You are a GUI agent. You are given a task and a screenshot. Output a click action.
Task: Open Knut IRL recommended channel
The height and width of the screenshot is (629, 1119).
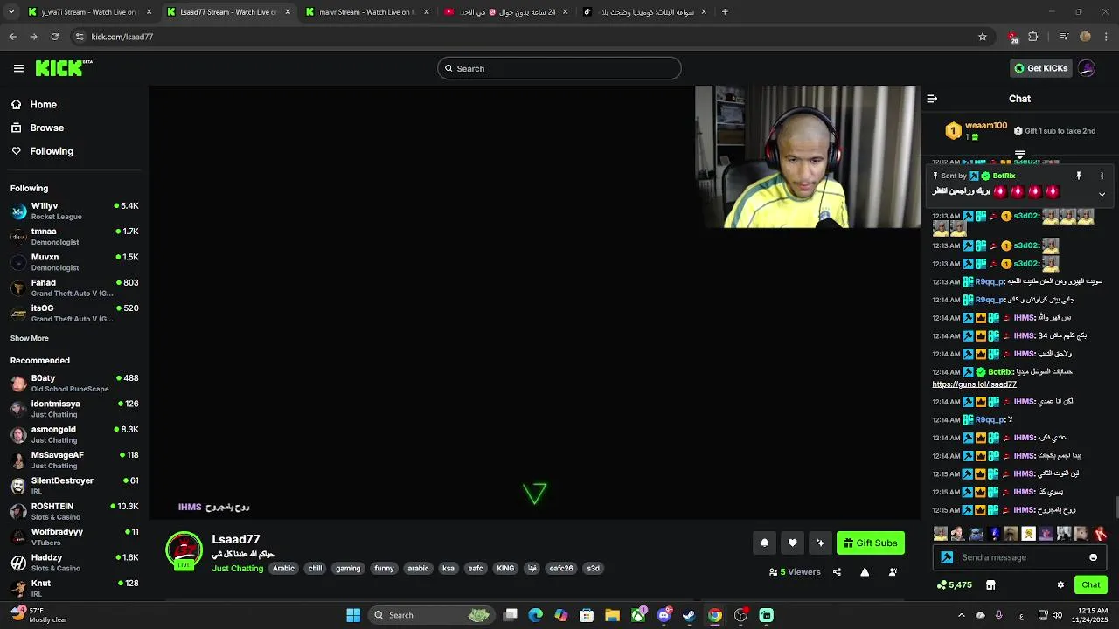point(74,588)
